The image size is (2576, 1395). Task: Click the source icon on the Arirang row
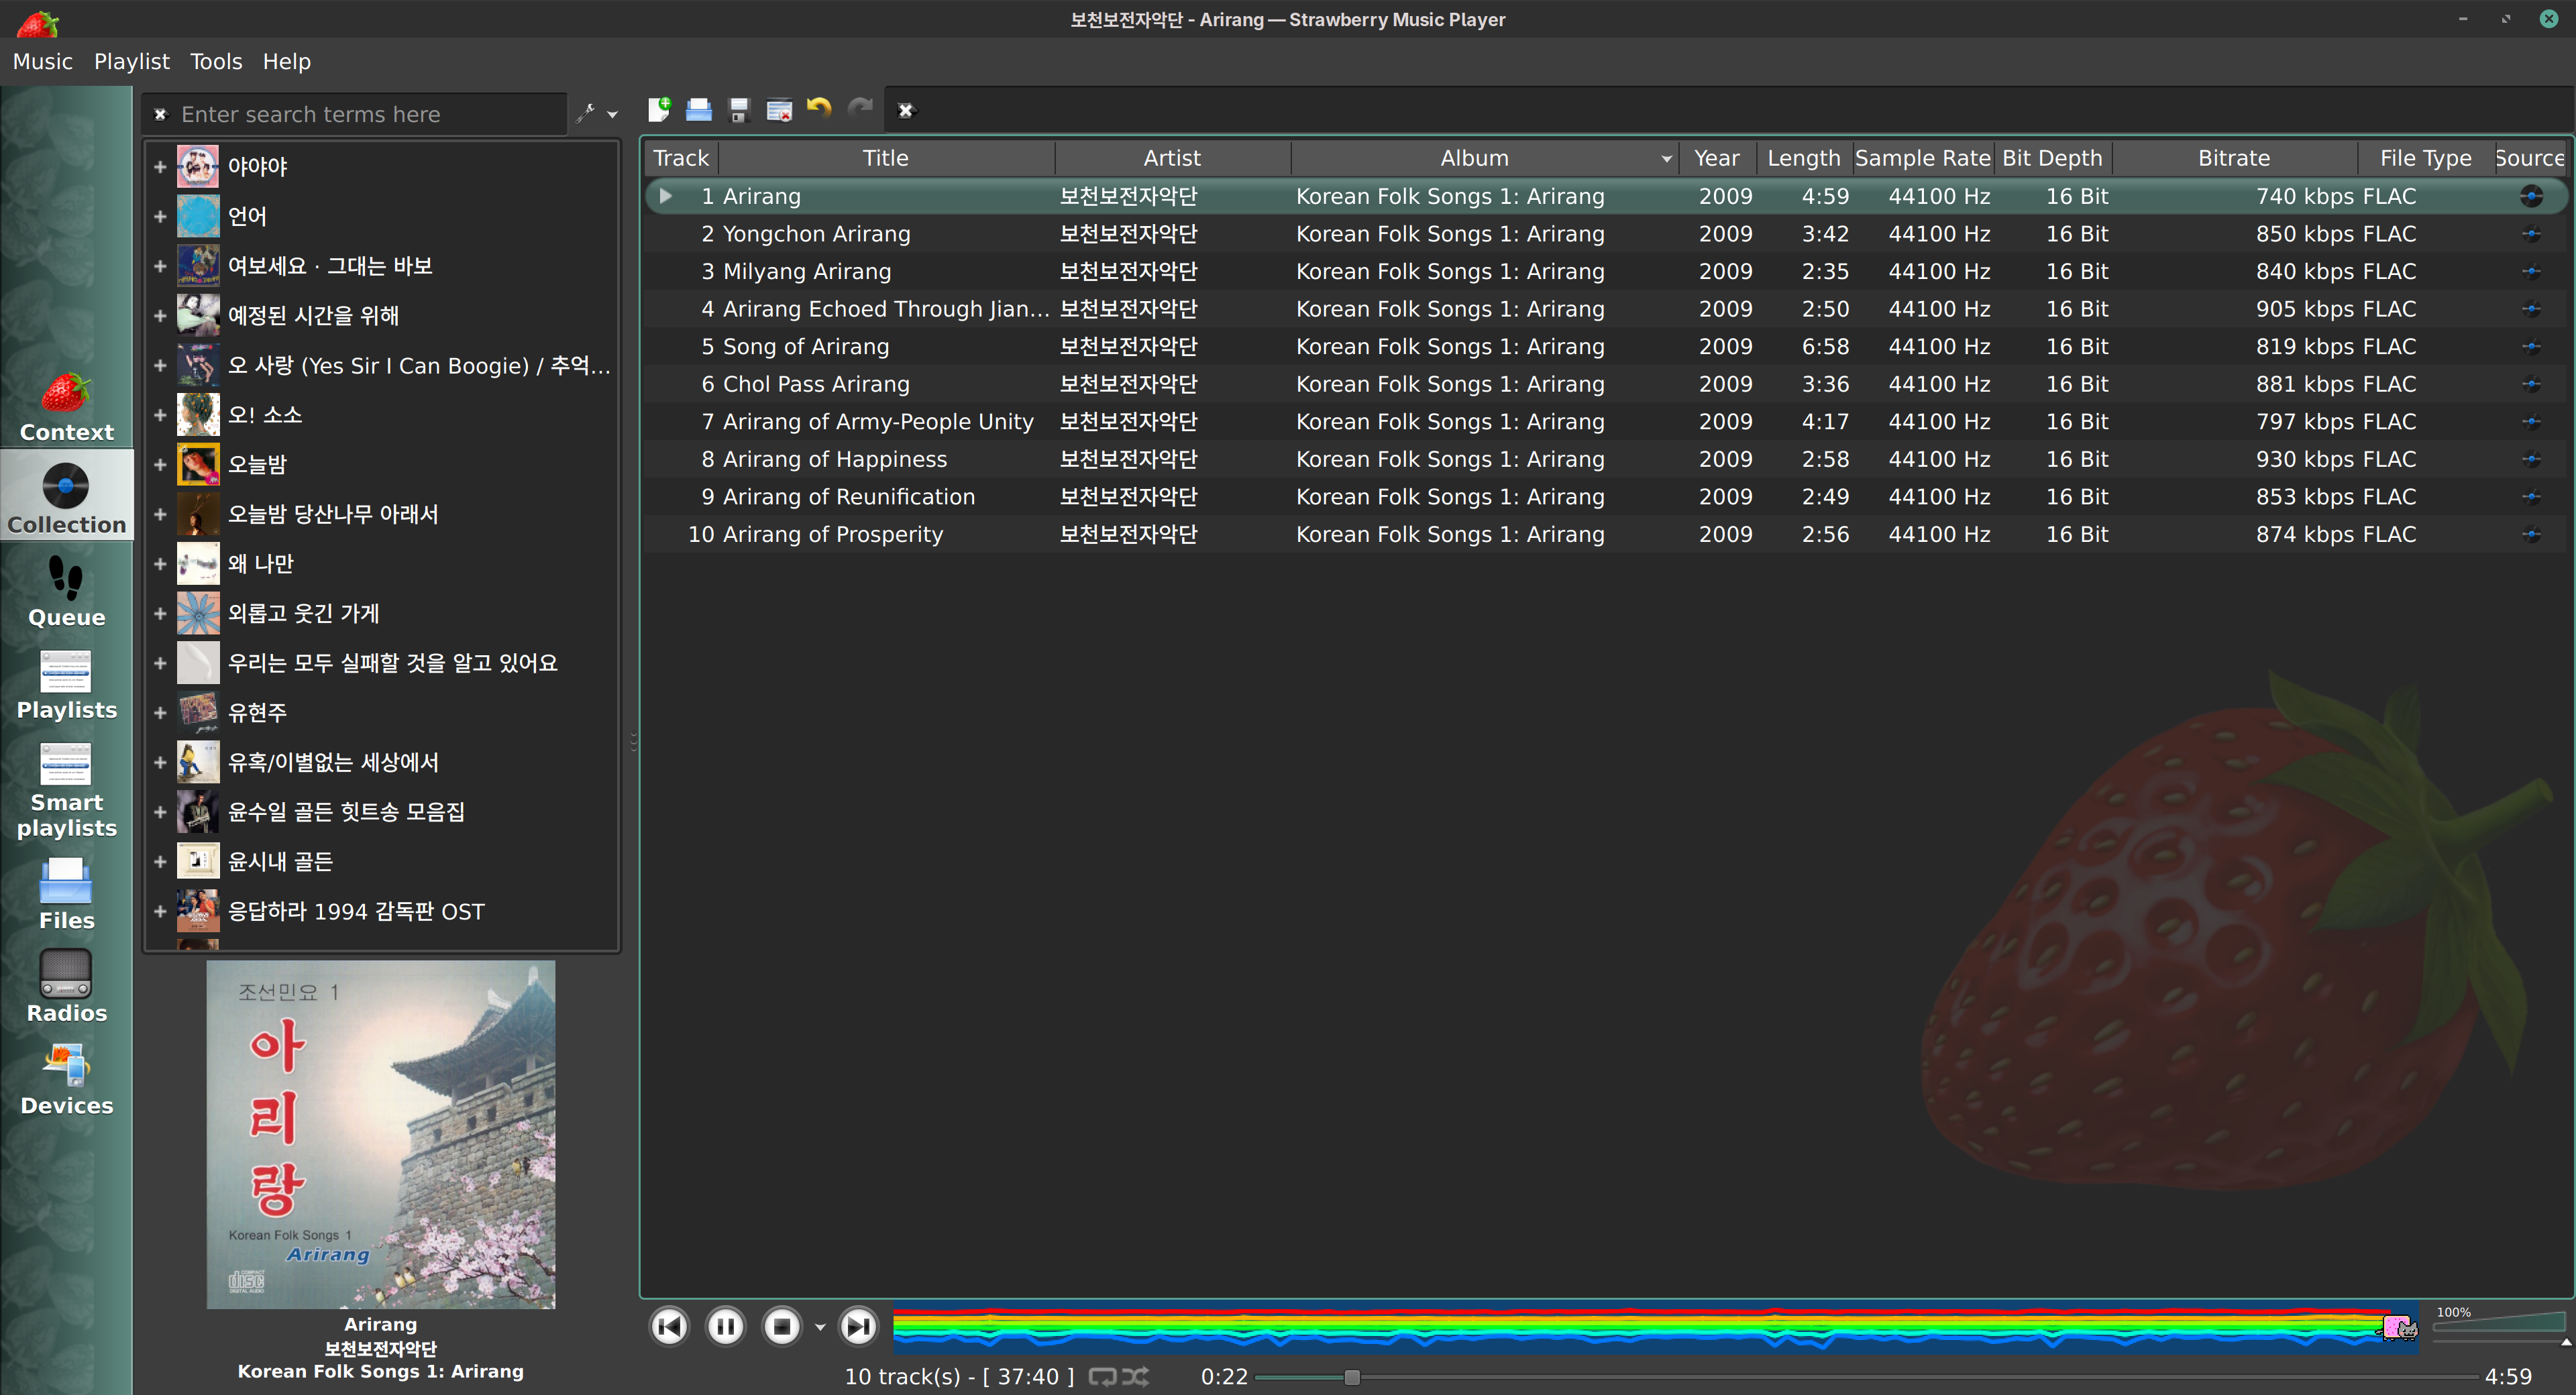click(x=2531, y=196)
